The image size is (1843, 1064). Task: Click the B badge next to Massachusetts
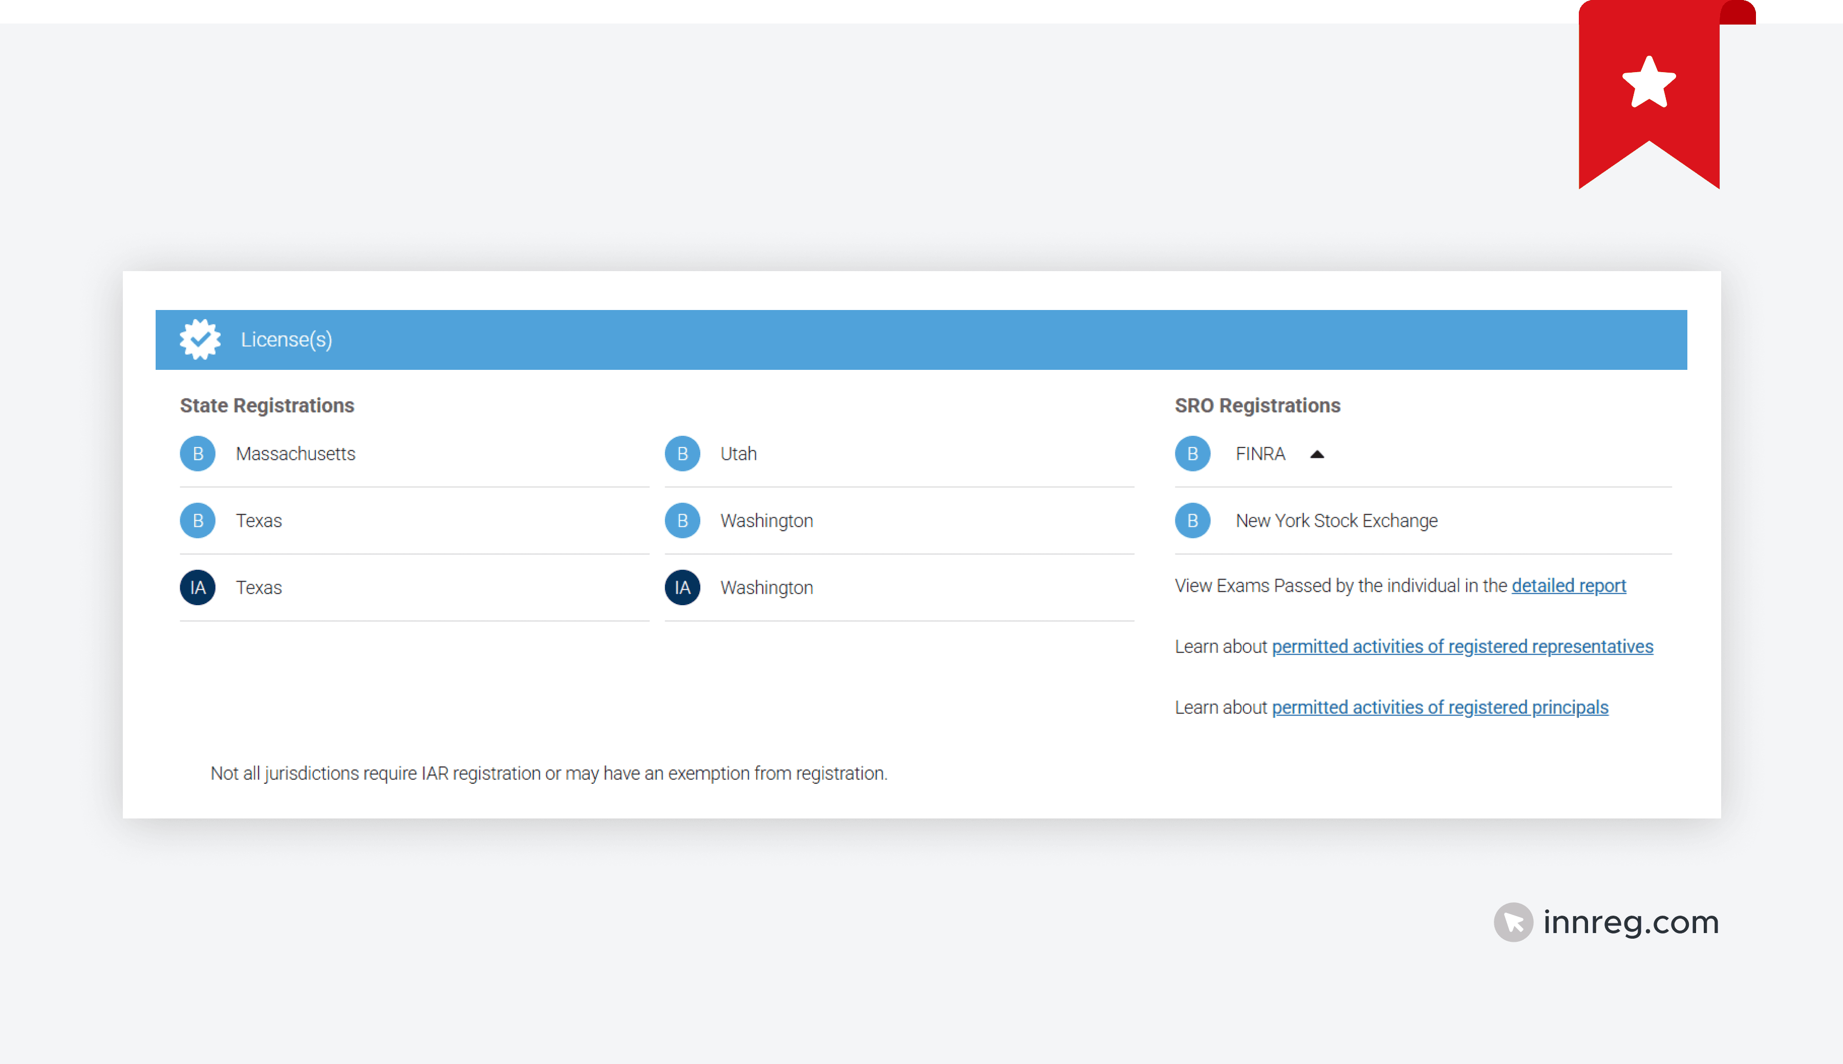coord(198,454)
